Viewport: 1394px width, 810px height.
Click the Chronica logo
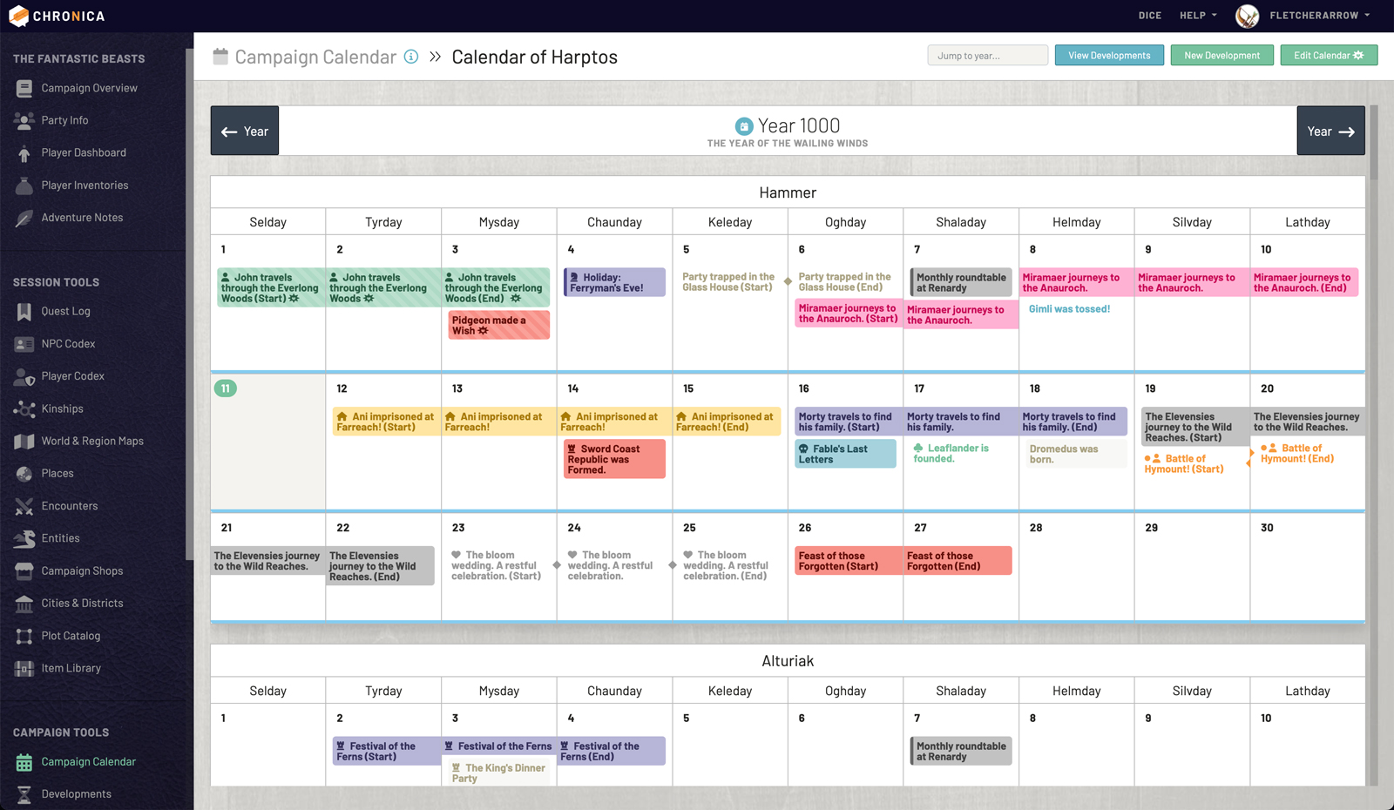[58, 16]
